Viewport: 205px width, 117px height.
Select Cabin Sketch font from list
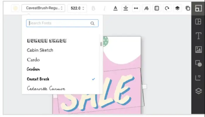click(40, 50)
